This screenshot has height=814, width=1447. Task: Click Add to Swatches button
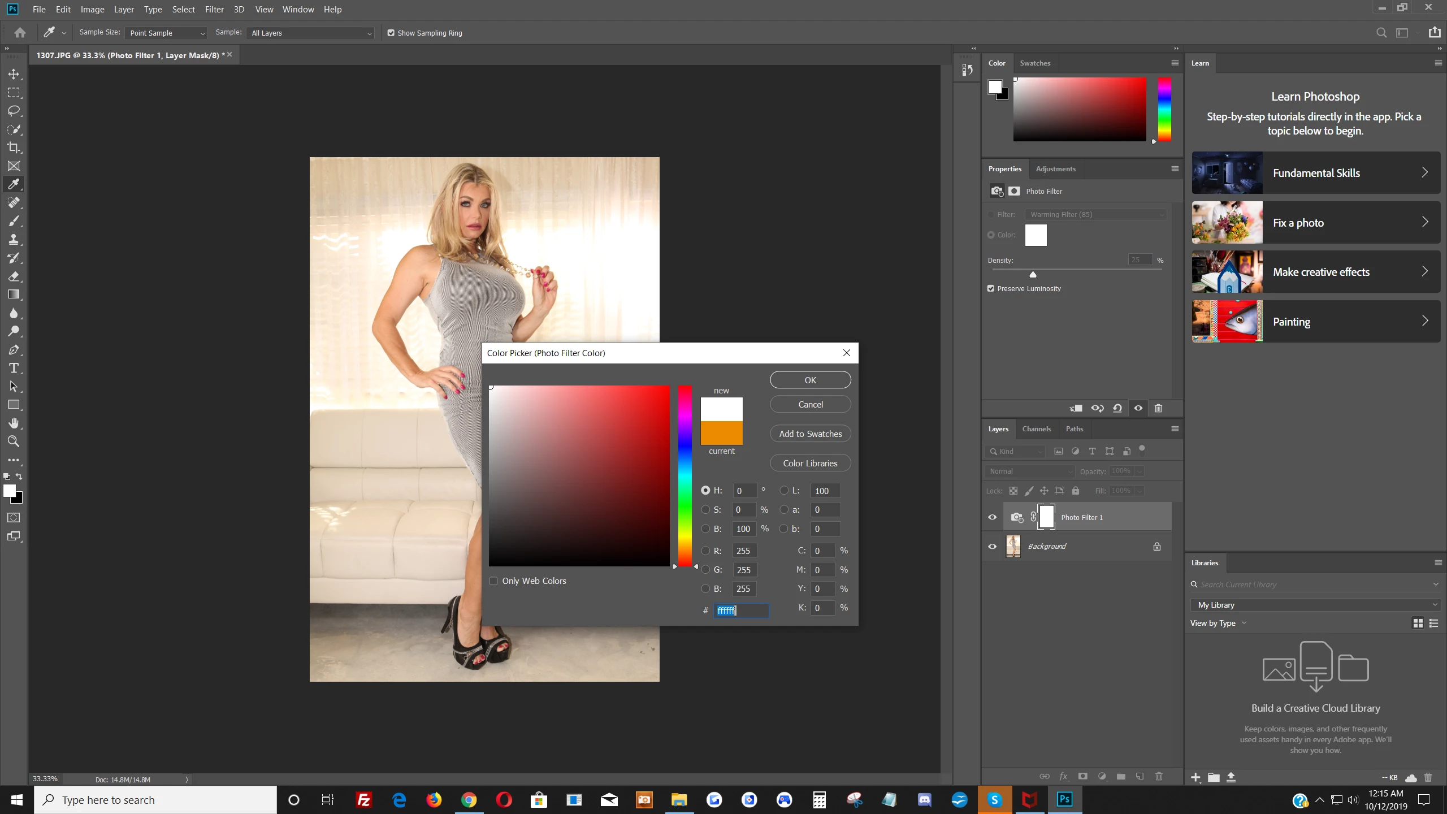pos(810,434)
